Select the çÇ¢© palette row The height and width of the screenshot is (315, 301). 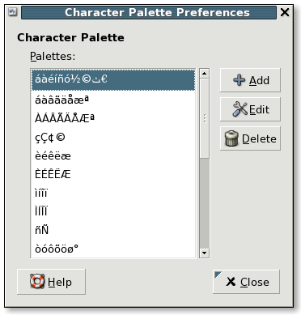[x=113, y=138]
